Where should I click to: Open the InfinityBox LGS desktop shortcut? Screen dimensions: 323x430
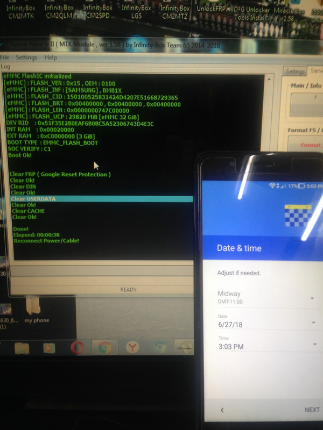pyautogui.click(x=136, y=11)
